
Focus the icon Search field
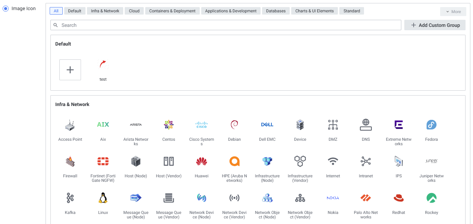point(225,25)
